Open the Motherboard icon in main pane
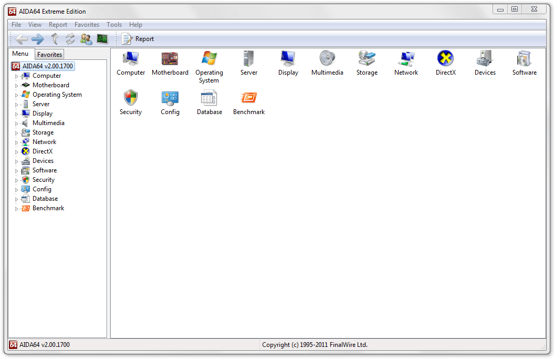The height and width of the screenshot is (359, 555). (x=170, y=58)
